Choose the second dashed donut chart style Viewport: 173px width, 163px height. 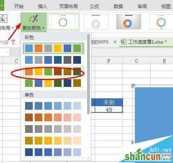coord(96,22)
